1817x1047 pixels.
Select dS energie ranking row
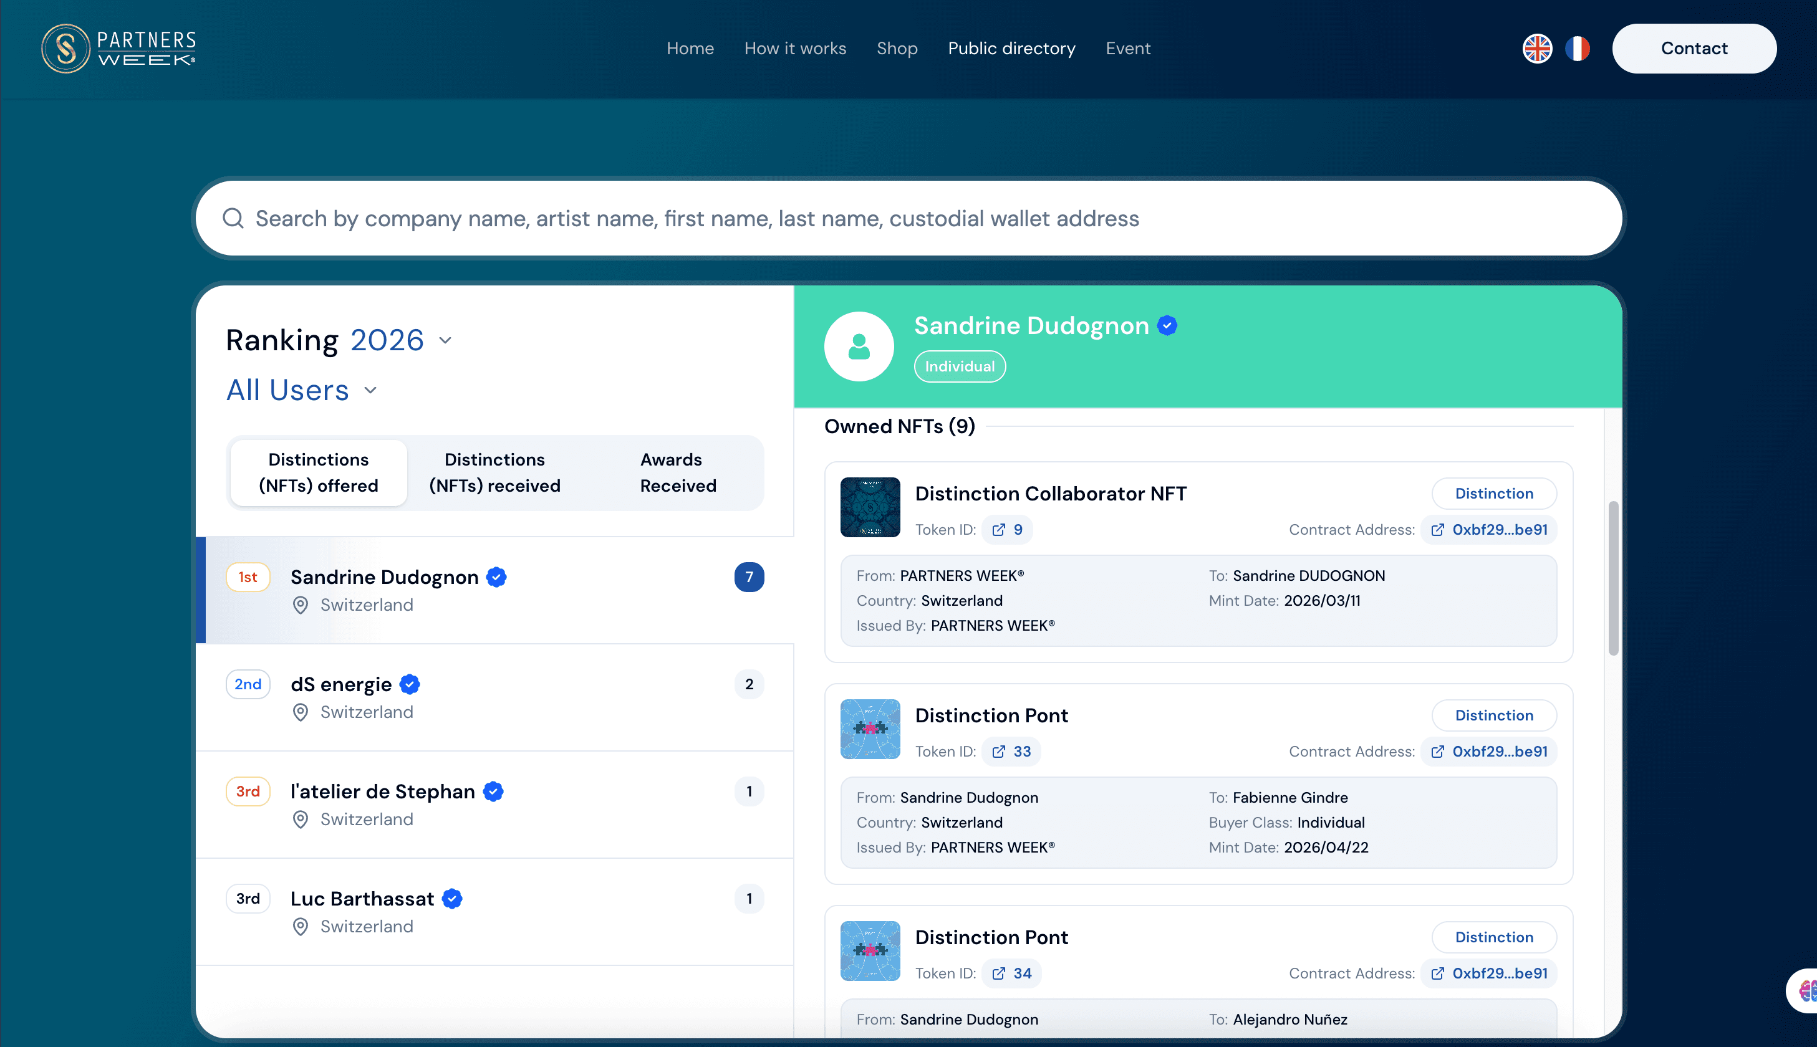click(494, 697)
